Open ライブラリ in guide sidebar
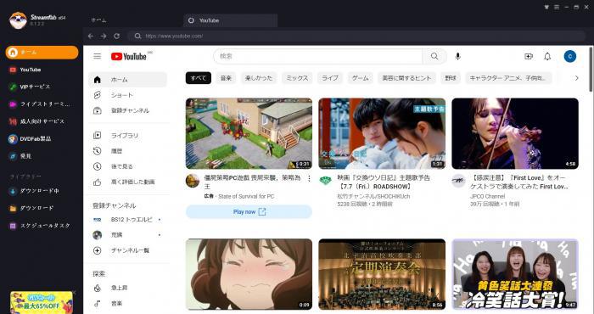 point(127,135)
